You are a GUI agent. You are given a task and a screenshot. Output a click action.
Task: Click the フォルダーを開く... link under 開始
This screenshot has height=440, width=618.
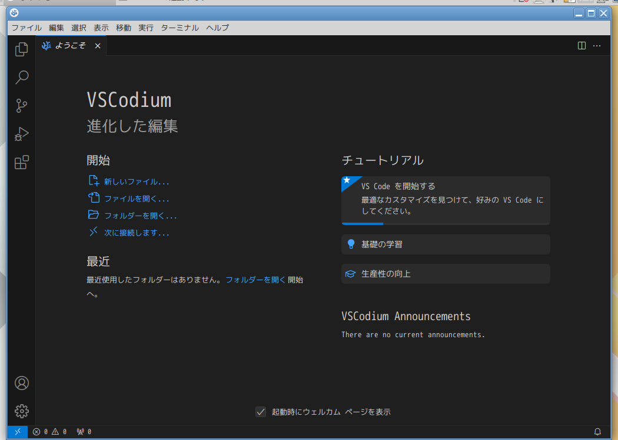pyautogui.click(x=141, y=216)
